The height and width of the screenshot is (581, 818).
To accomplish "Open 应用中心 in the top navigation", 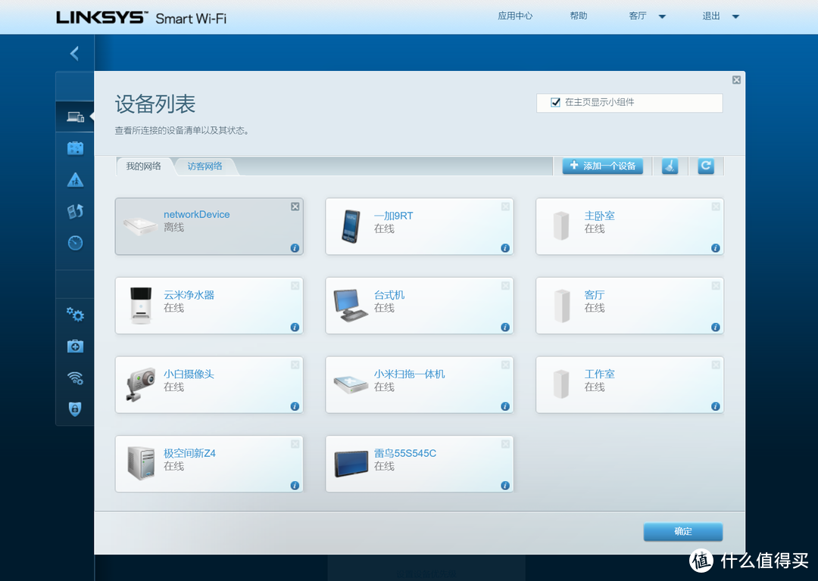I will point(515,16).
